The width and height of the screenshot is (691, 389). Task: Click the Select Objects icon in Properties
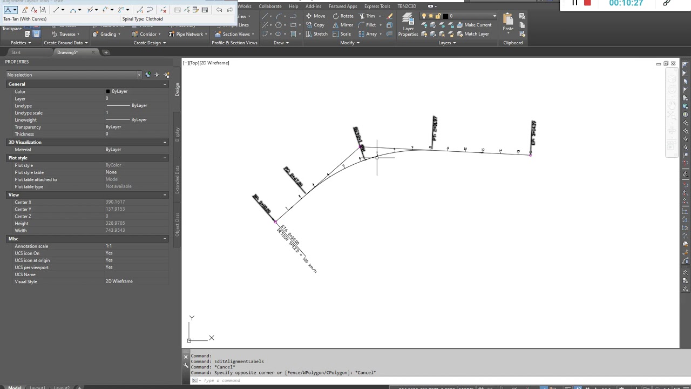[x=157, y=75]
